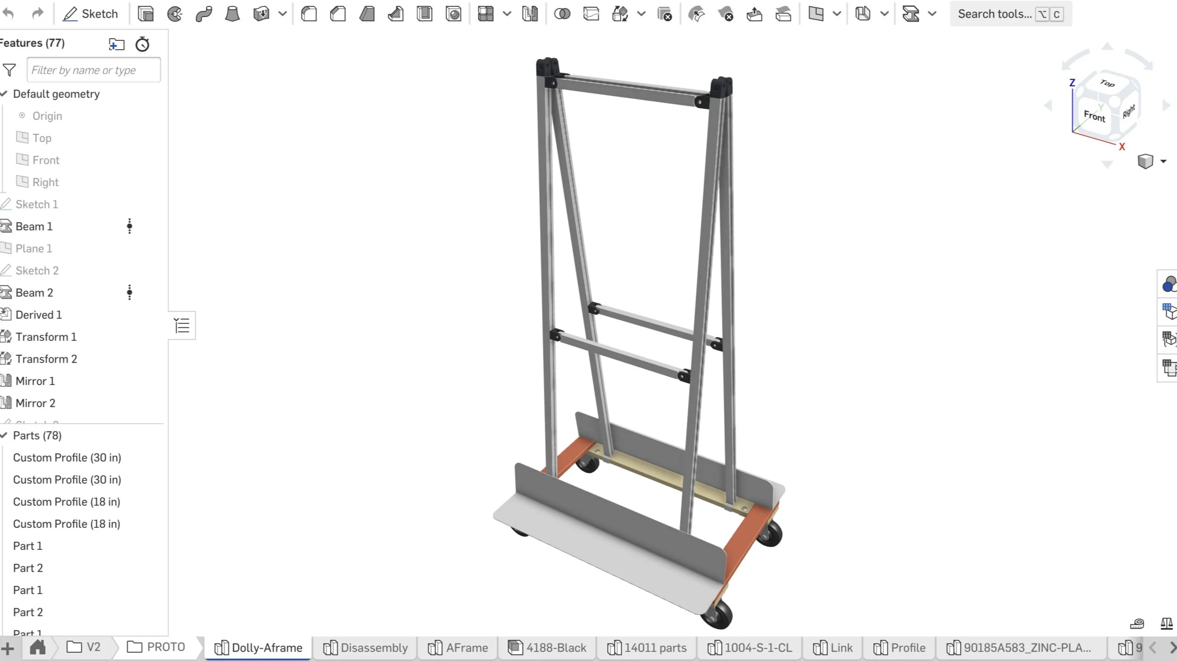Click the Search tools field
Screen dimensions: 1177x662
[994, 14]
